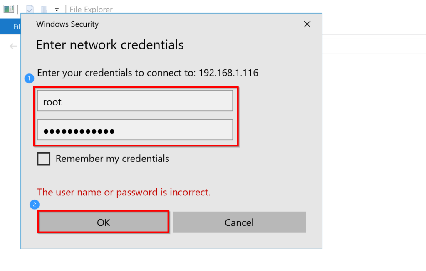Viewport: 426px width, 271px height.
Task: Click the File Explorer icon in the title bar
Action: coord(9,8)
